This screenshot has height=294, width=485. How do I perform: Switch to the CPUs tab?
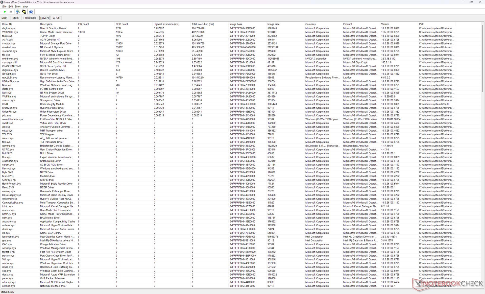pos(56,18)
